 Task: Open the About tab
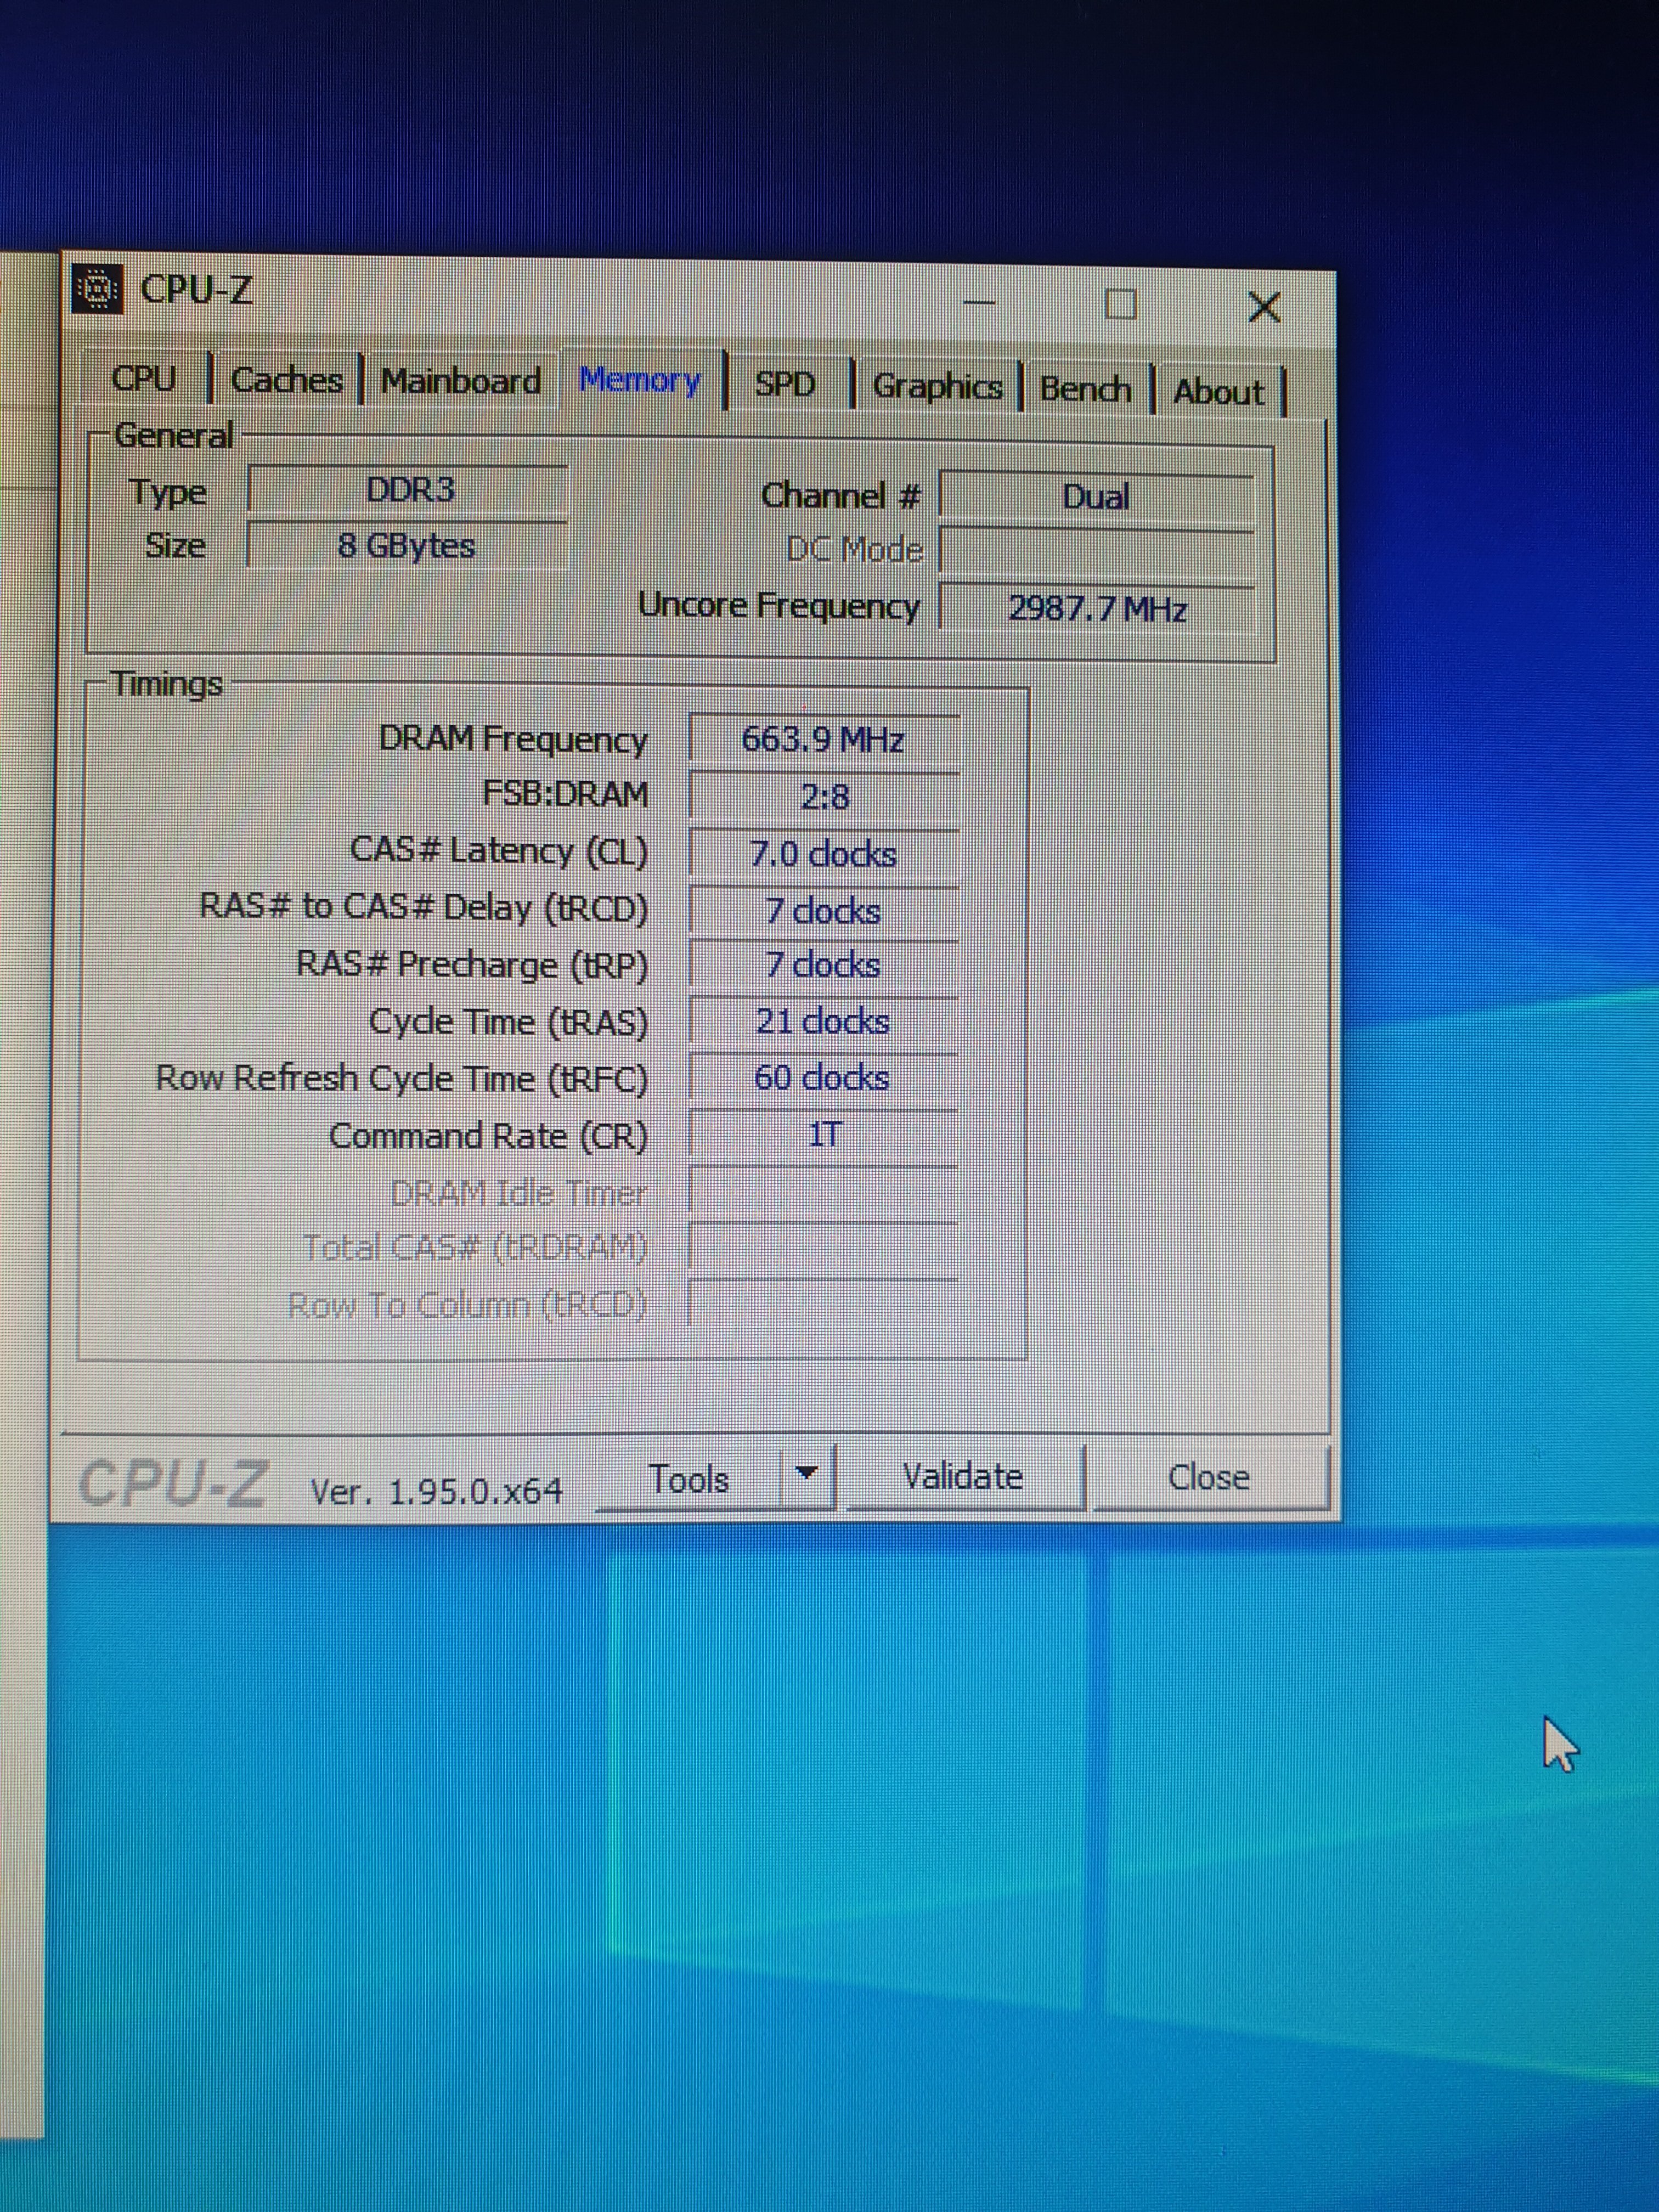pyautogui.click(x=1219, y=391)
